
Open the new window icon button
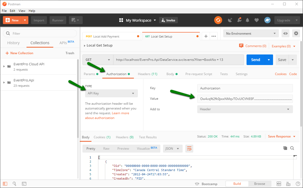point(76,20)
